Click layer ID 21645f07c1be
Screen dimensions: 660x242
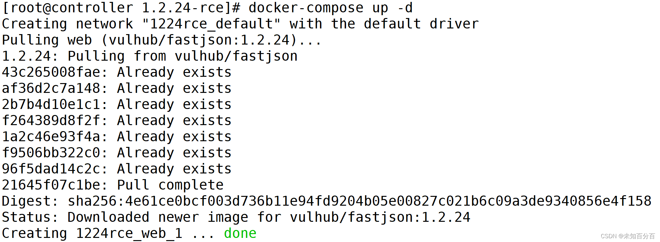[51, 185]
